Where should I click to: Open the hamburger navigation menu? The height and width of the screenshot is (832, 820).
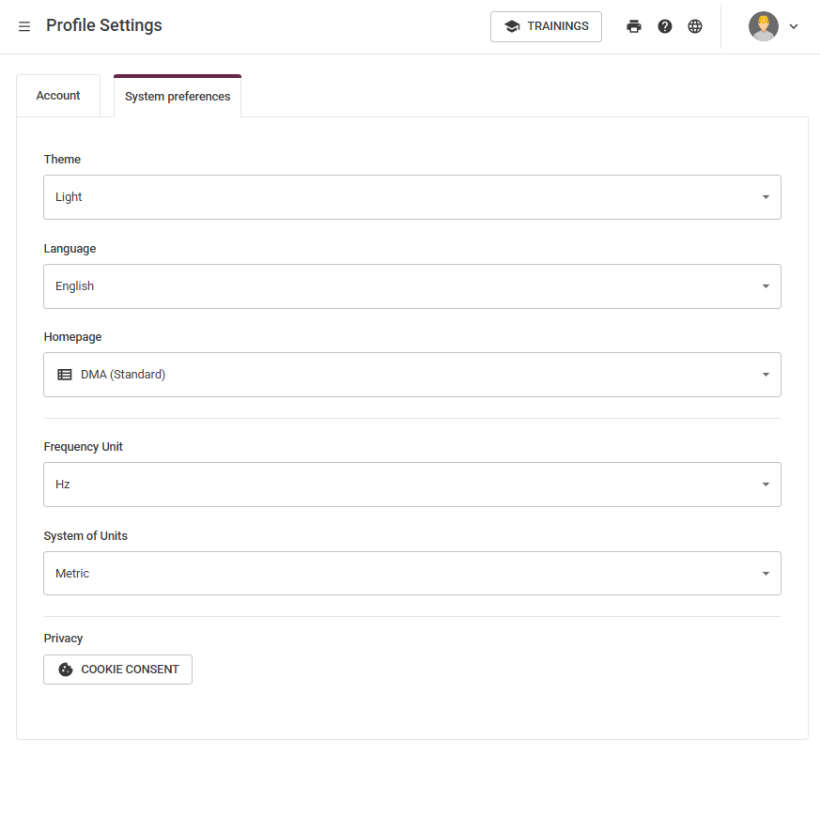[x=24, y=26]
